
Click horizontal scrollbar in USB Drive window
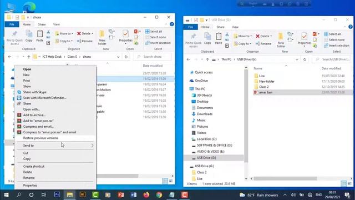point(285,178)
